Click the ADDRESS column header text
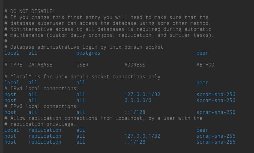 coord(135,65)
